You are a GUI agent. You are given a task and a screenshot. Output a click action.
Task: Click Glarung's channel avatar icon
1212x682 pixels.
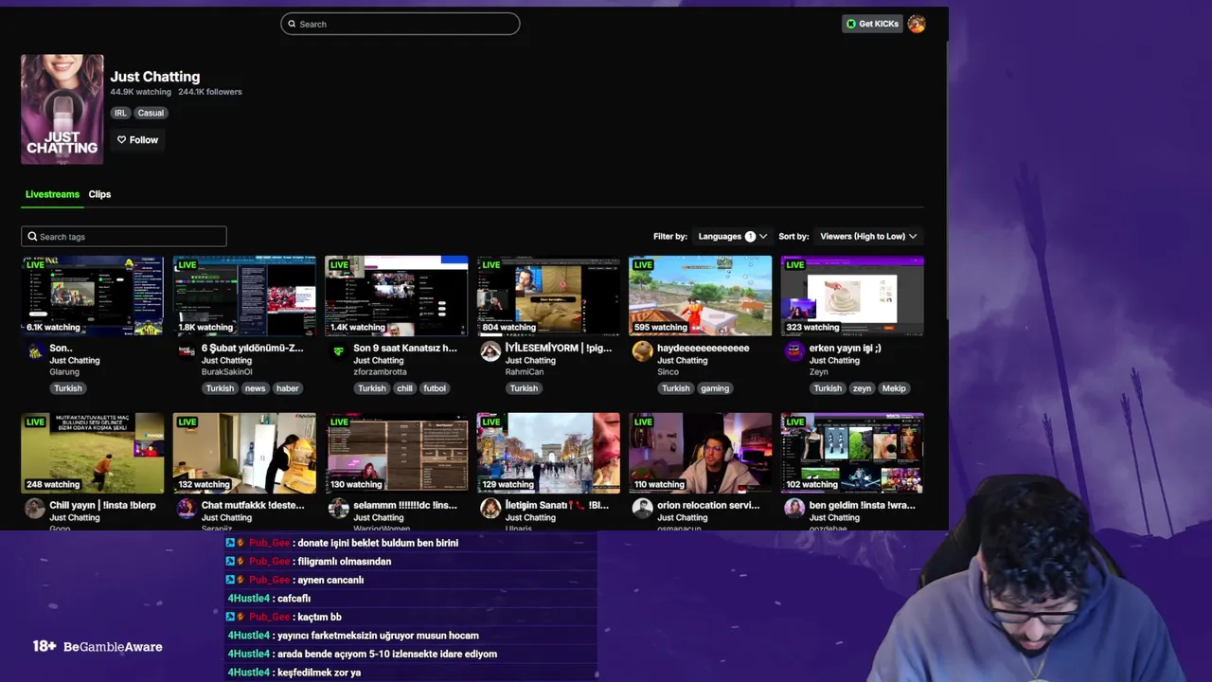35,351
